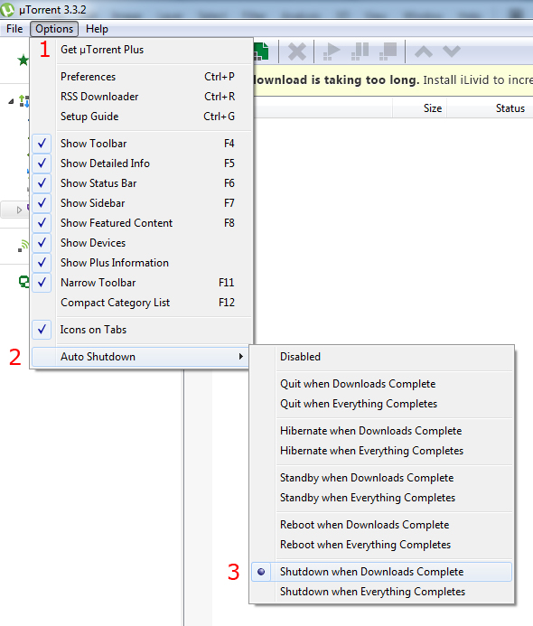Open the File menu
Image resolution: width=533 pixels, height=626 pixels.
tap(14, 29)
